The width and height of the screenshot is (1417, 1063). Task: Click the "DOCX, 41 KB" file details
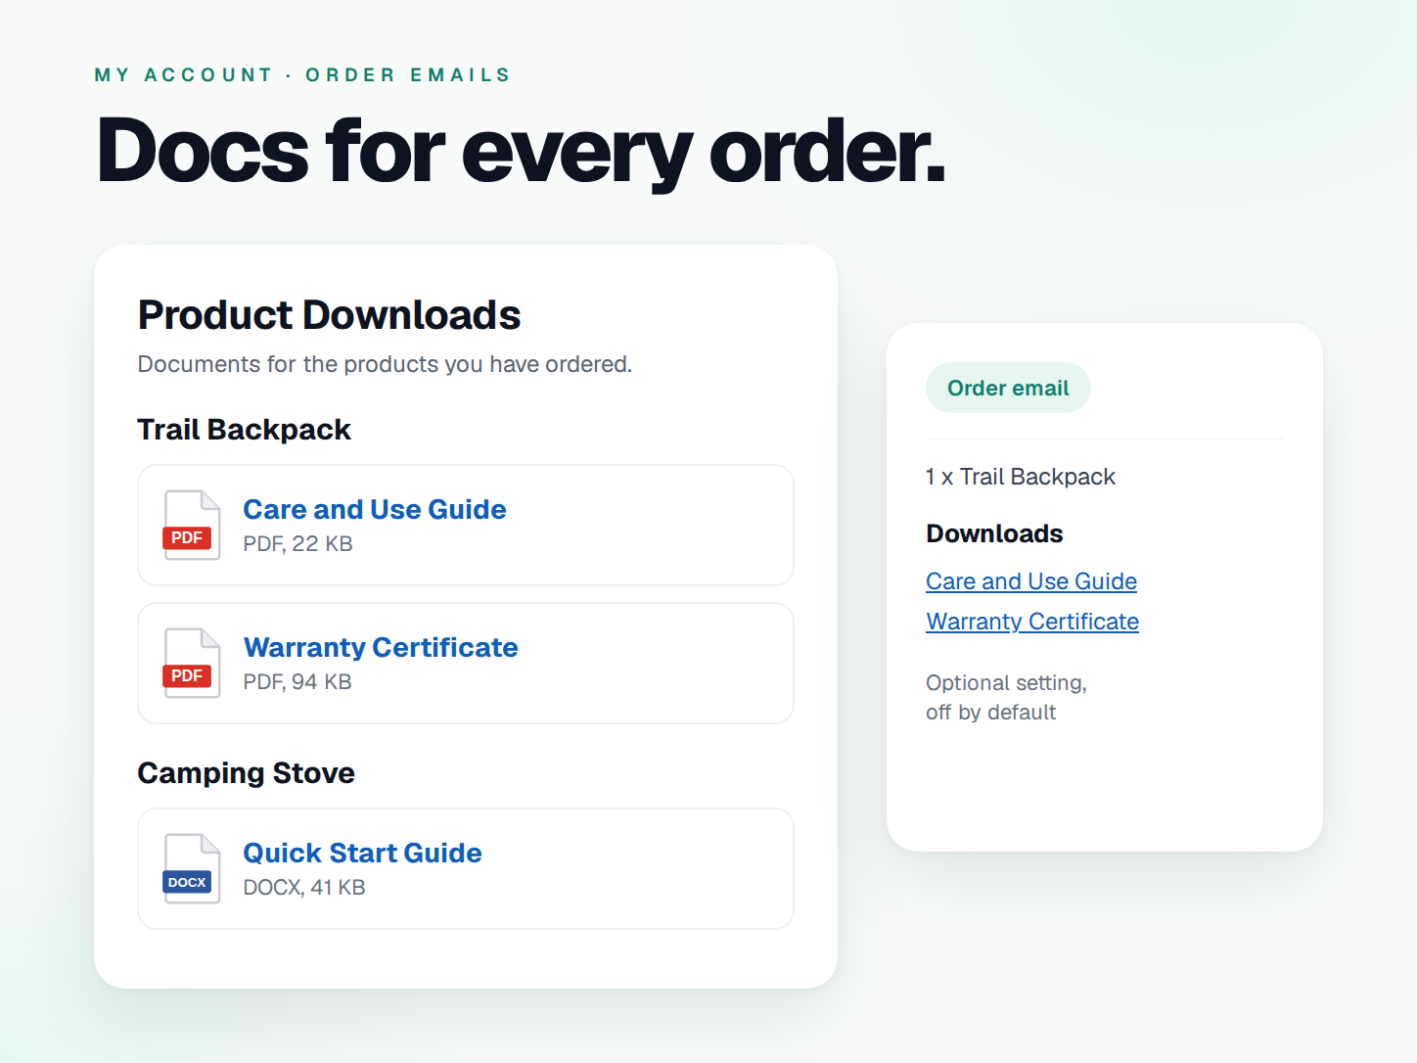pyautogui.click(x=304, y=888)
